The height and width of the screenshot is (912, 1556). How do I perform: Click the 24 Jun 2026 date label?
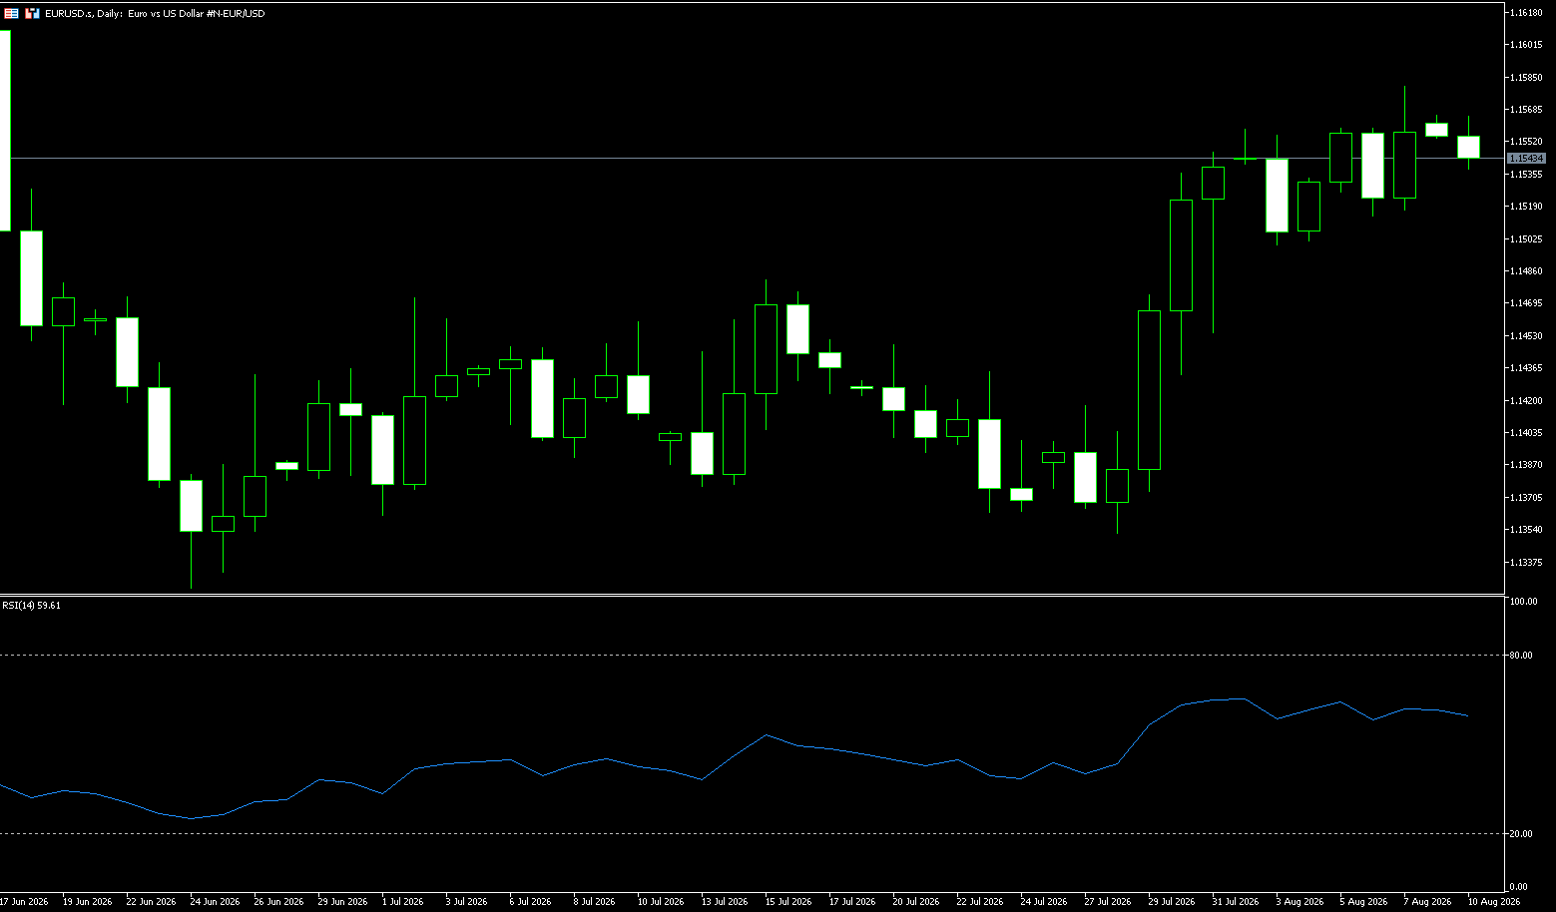pyautogui.click(x=216, y=902)
